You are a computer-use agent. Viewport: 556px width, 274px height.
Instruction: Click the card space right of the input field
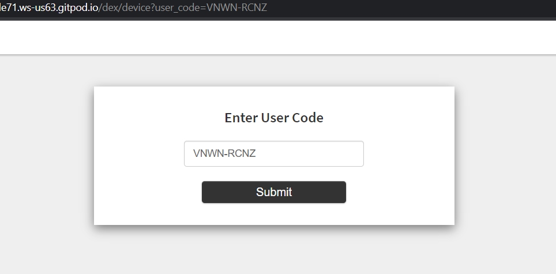point(410,154)
